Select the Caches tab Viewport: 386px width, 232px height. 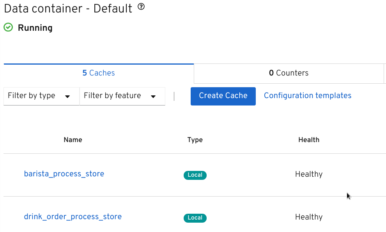(x=98, y=73)
